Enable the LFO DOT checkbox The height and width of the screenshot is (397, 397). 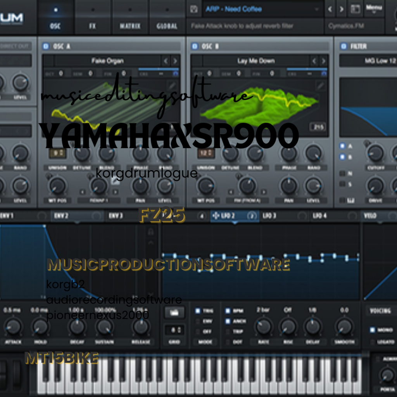click(x=228, y=342)
